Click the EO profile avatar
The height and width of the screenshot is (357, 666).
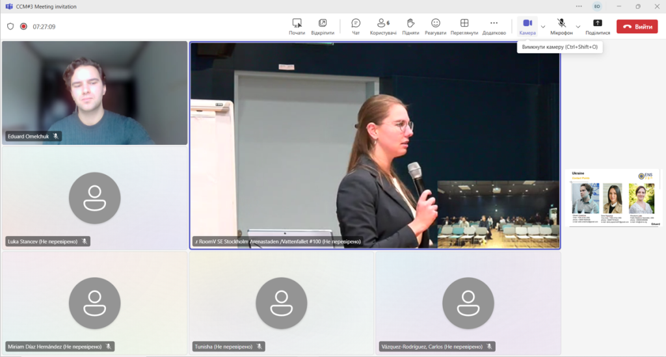pyautogui.click(x=596, y=7)
